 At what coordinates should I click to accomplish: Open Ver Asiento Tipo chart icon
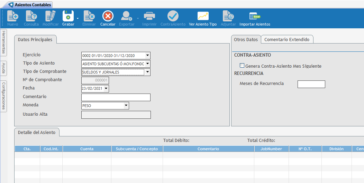tap(203, 16)
